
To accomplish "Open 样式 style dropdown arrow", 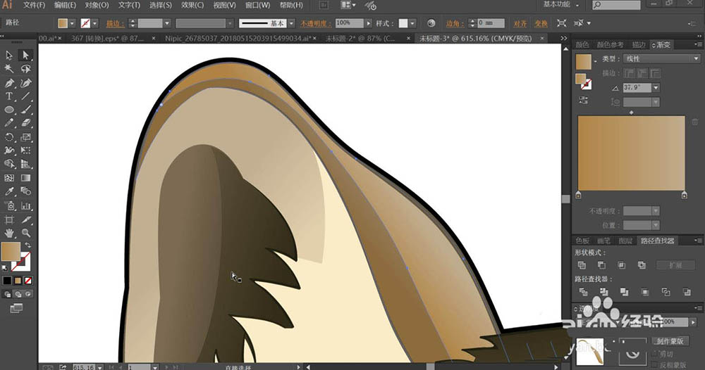I will [x=412, y=23].
